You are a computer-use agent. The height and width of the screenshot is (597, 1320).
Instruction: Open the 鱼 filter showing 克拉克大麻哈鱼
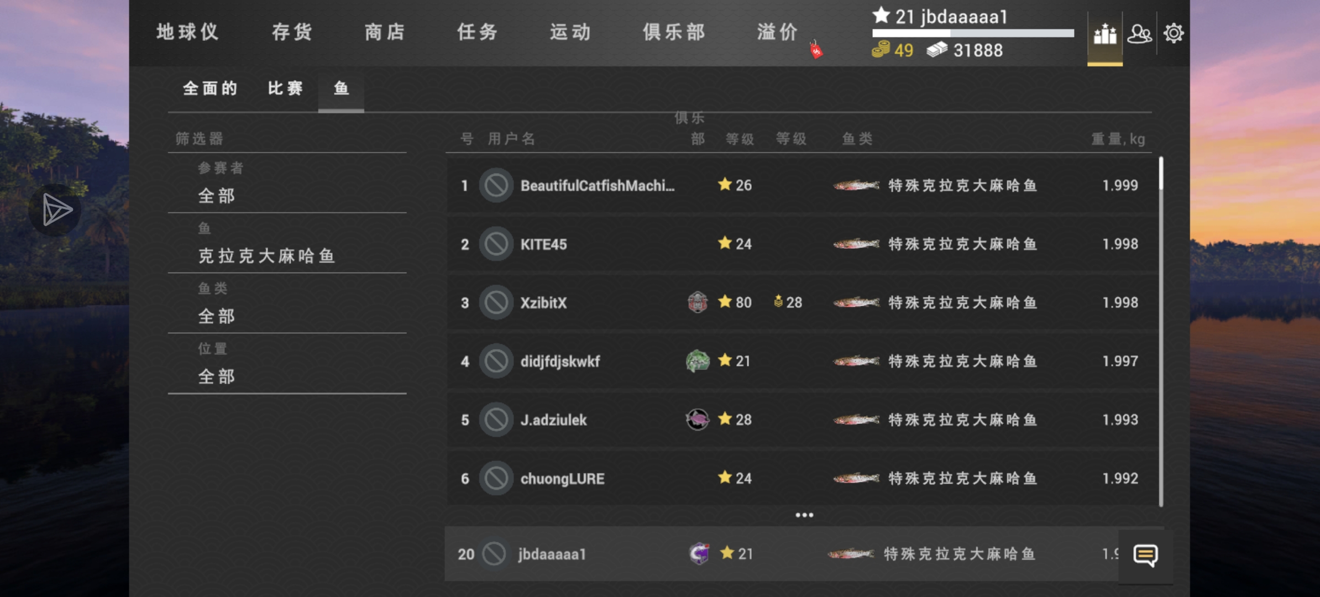point(287,244)
